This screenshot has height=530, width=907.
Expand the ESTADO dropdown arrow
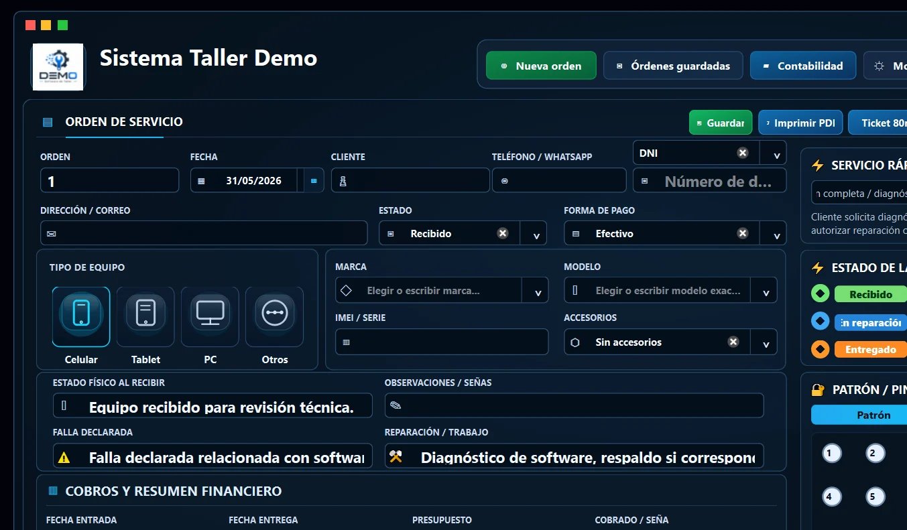[536, 234]
